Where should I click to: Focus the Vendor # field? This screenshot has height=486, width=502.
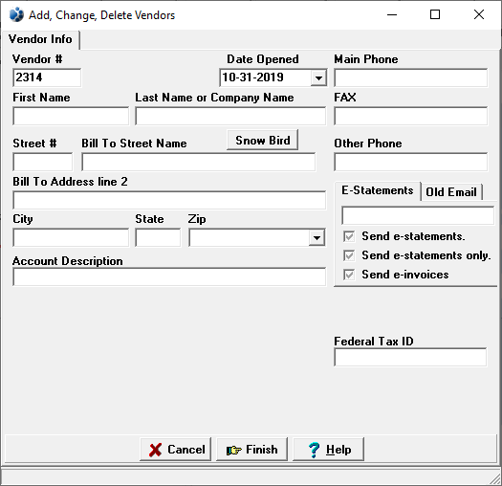[x=47, y=77]
